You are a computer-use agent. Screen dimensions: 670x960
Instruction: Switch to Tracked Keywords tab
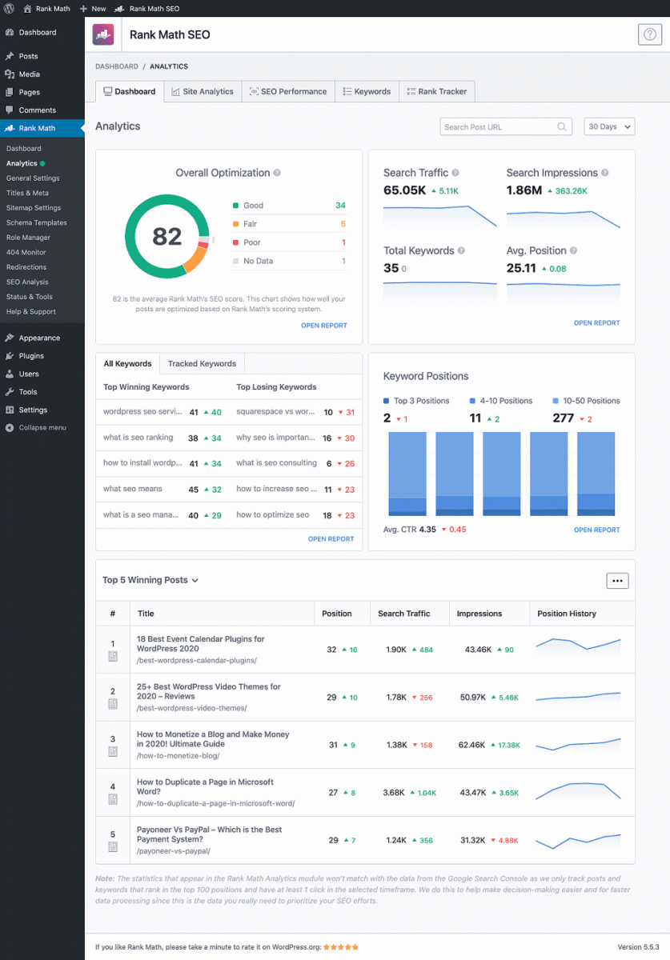point(202,363)
